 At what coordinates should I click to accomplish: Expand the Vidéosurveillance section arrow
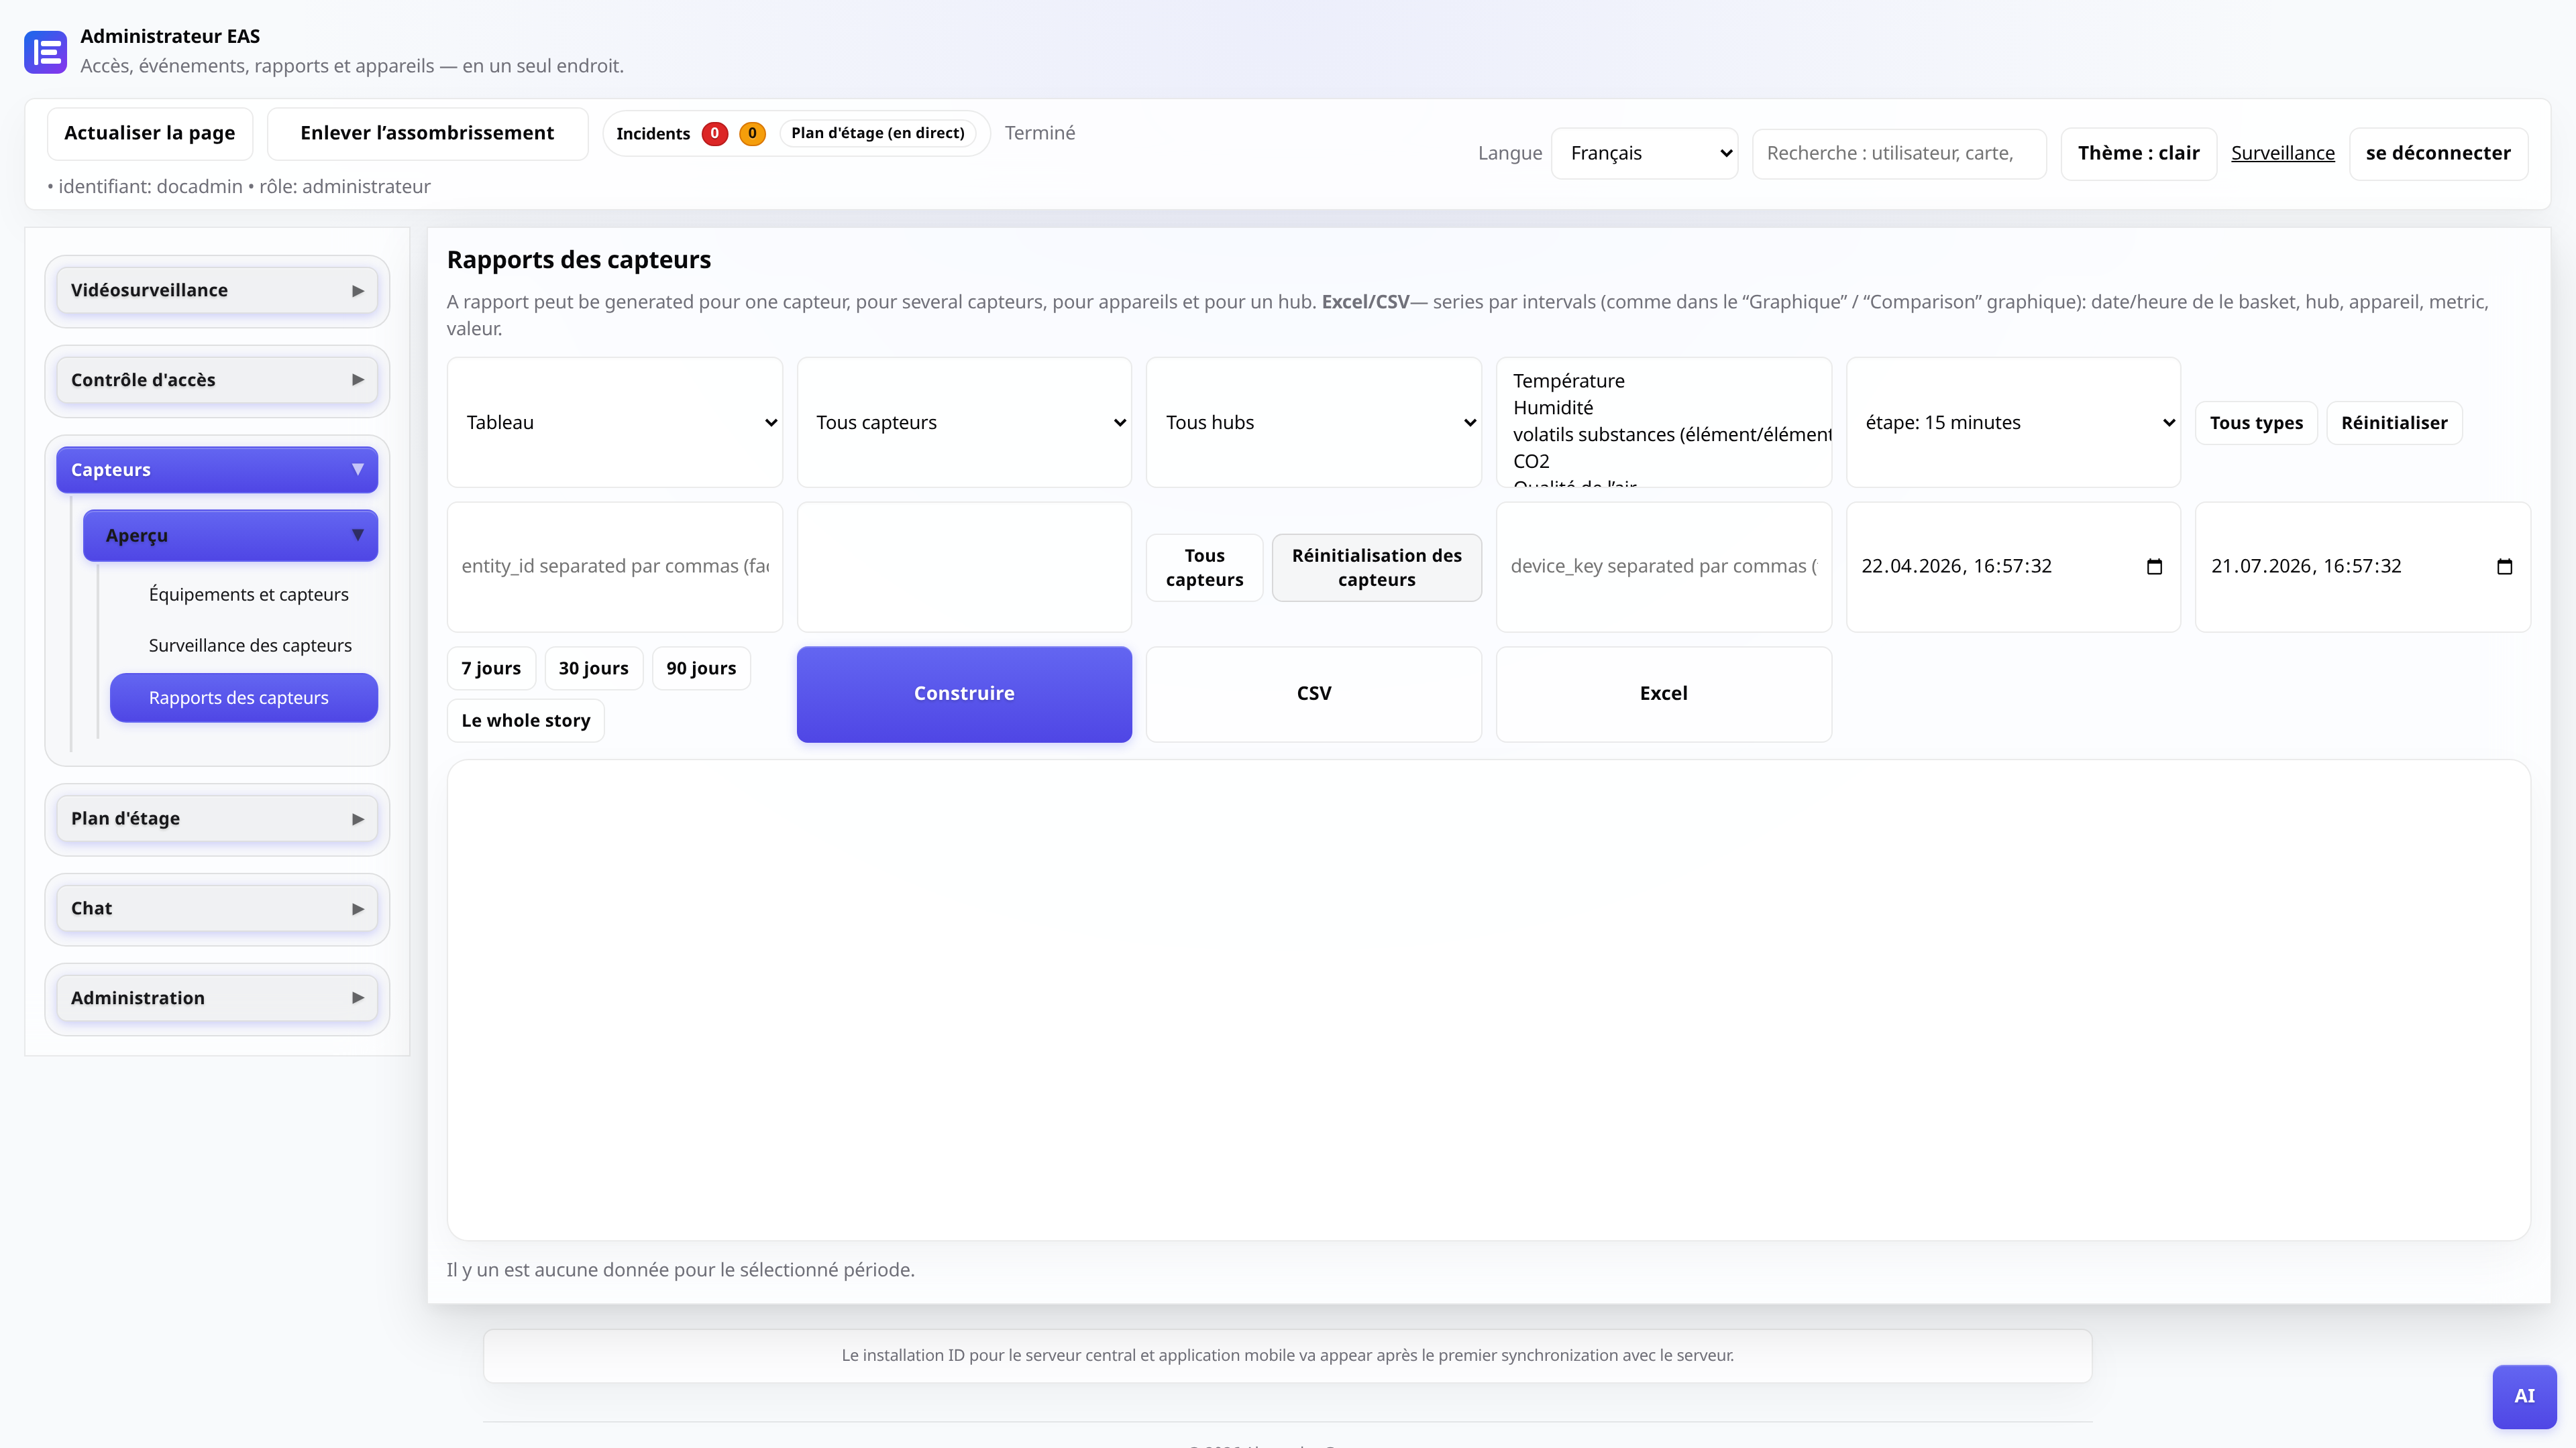[x=357, y=291]
